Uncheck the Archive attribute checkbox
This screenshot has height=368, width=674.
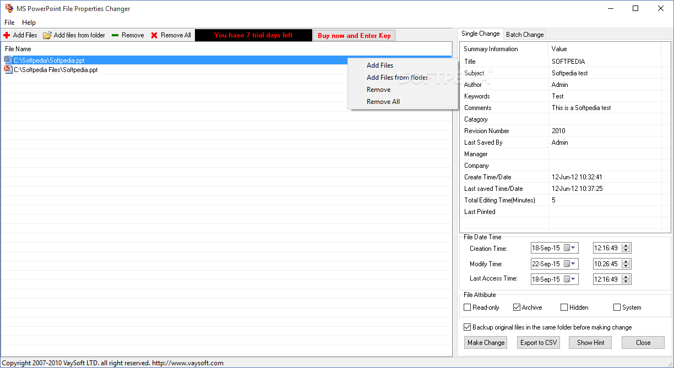[517, 307]
